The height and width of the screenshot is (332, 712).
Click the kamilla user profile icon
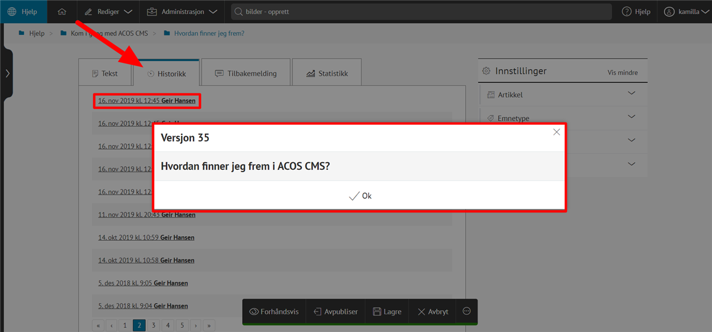pos(669,12)
